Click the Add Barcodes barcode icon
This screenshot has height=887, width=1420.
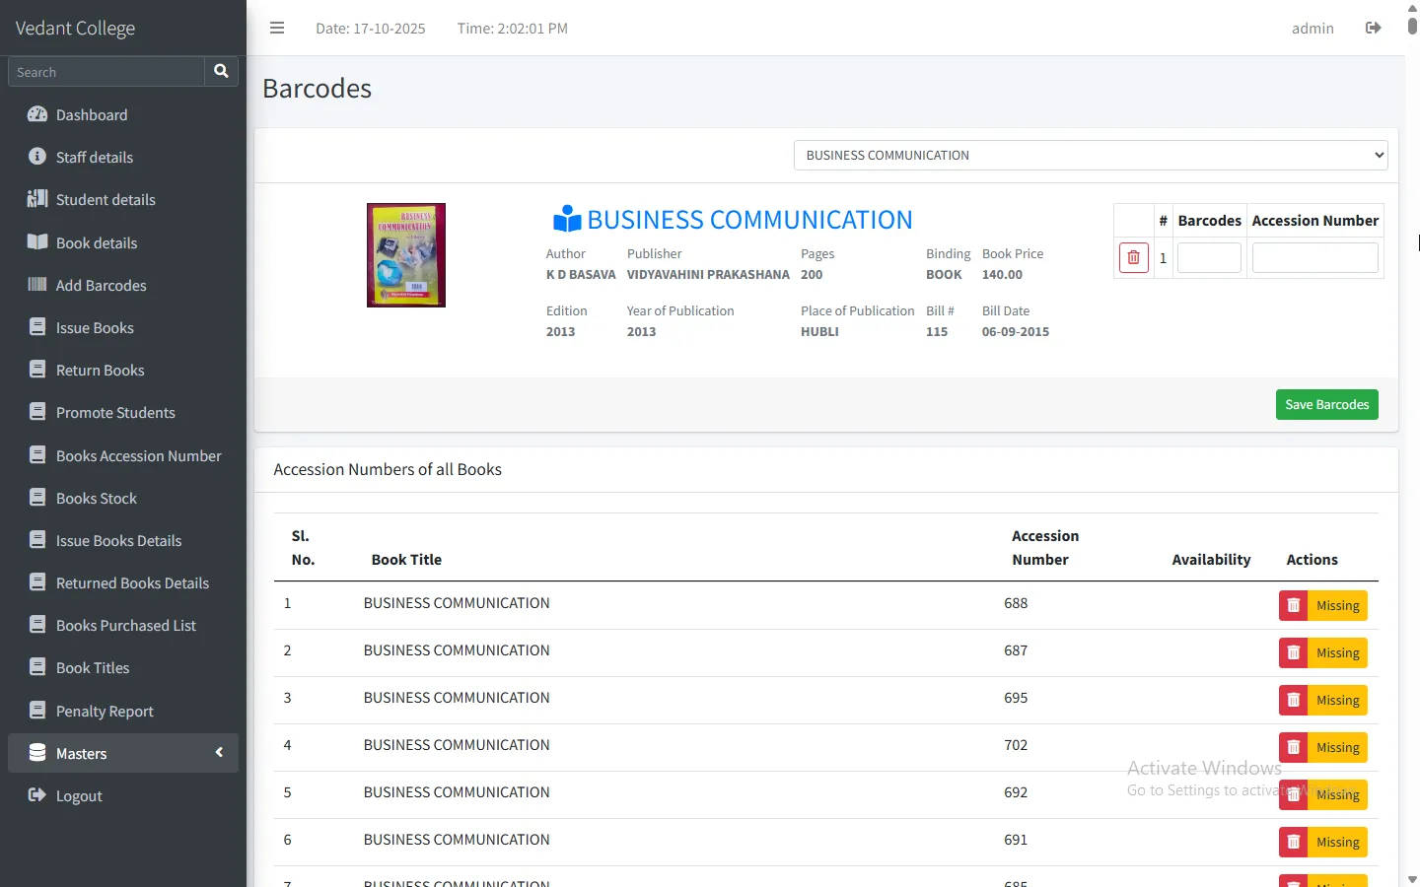(x=37, y=285)
